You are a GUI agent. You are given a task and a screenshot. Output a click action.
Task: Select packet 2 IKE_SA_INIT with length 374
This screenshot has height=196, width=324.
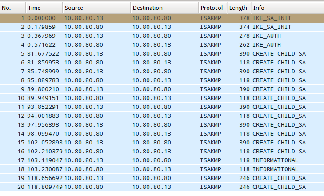(x=162, y=27)
